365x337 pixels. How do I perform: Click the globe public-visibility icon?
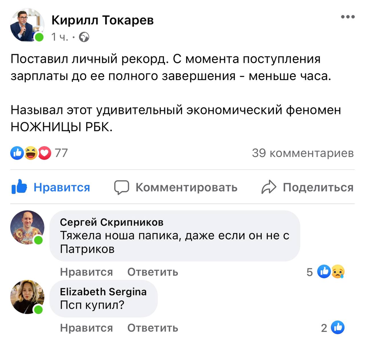tap(84, 37)
